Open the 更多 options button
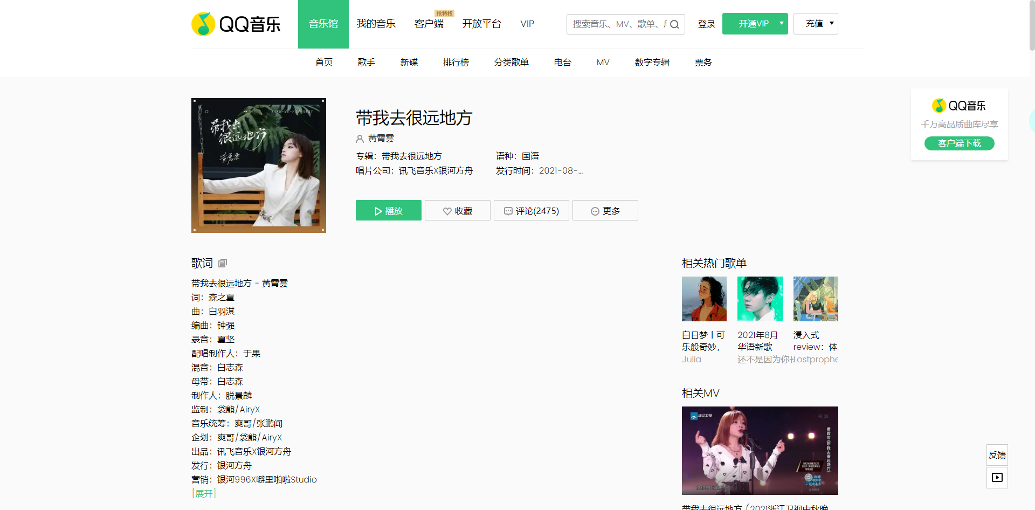Screen dimensions: 1035x510 pyautogui.click(x=605, y=211)
